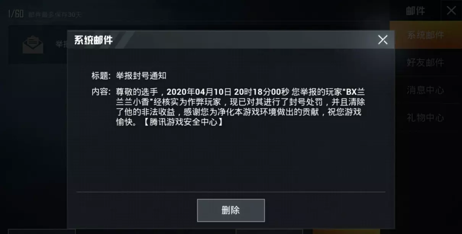462x234 pixels.
Task: Click the 举报封号通知 subject text
Action: coord(141,75)
